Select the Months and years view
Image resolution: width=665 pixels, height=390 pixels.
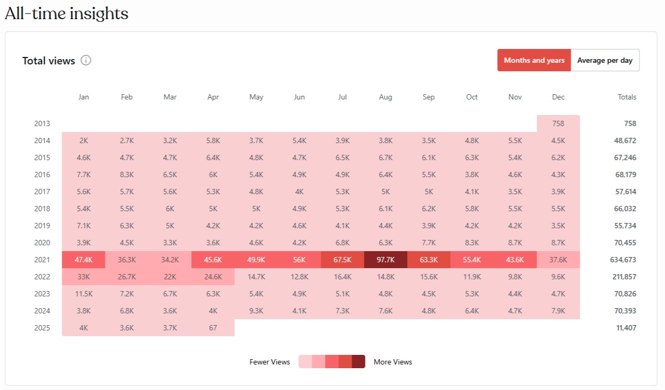click(x=534, y=60)
